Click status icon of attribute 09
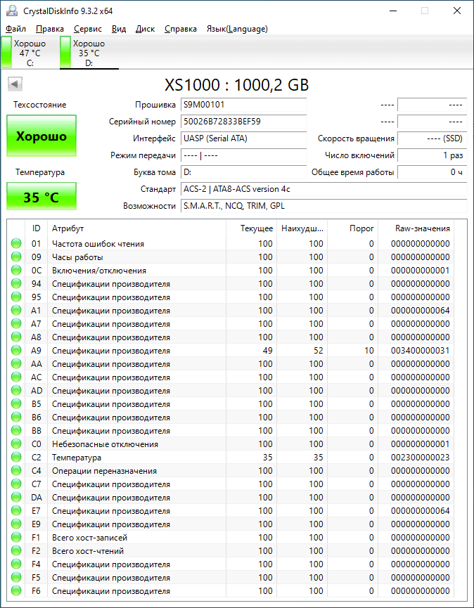 click(16, 257)
